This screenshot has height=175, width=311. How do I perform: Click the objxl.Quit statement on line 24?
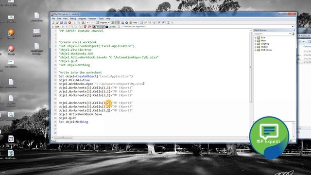67,118
